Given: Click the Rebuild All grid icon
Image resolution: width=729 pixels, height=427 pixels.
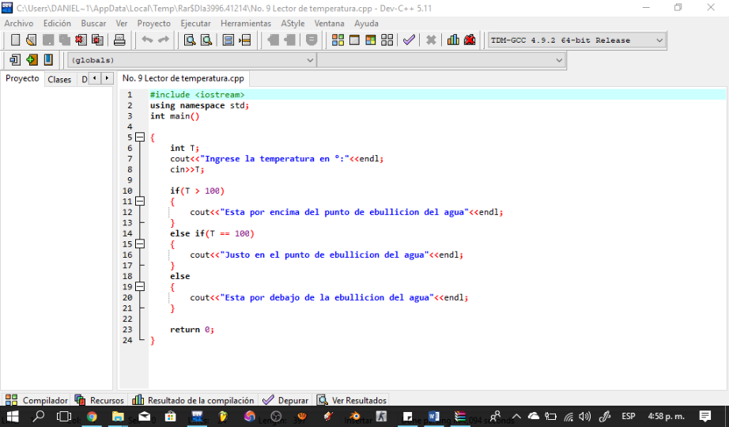Looking at the screenshot, I should pos(387,40).
